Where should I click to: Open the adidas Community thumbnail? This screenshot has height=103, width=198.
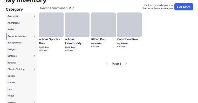77,25
